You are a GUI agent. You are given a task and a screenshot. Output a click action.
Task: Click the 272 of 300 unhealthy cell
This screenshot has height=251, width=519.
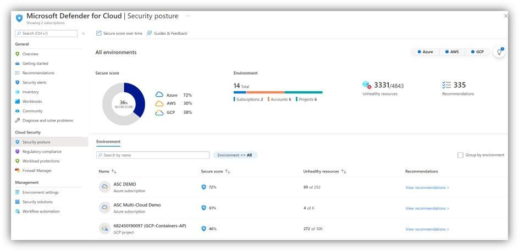pyautogui.click(x=313, y=229)
